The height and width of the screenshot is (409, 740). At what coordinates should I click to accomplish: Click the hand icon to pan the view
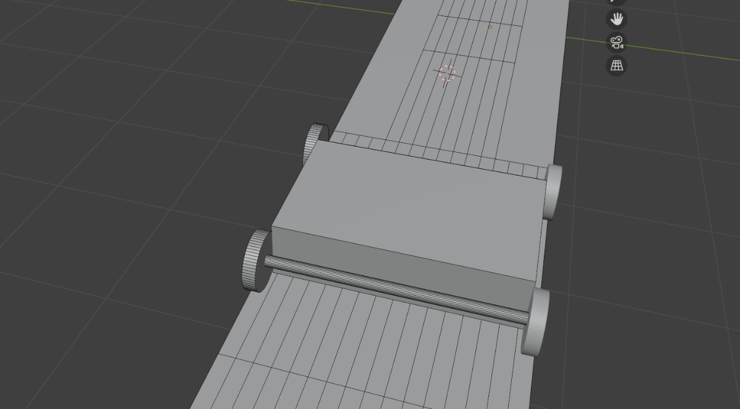pyautogui.click(x=617, y=19)
